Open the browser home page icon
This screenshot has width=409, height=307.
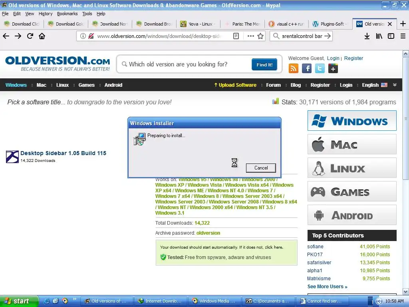point(42,36)
